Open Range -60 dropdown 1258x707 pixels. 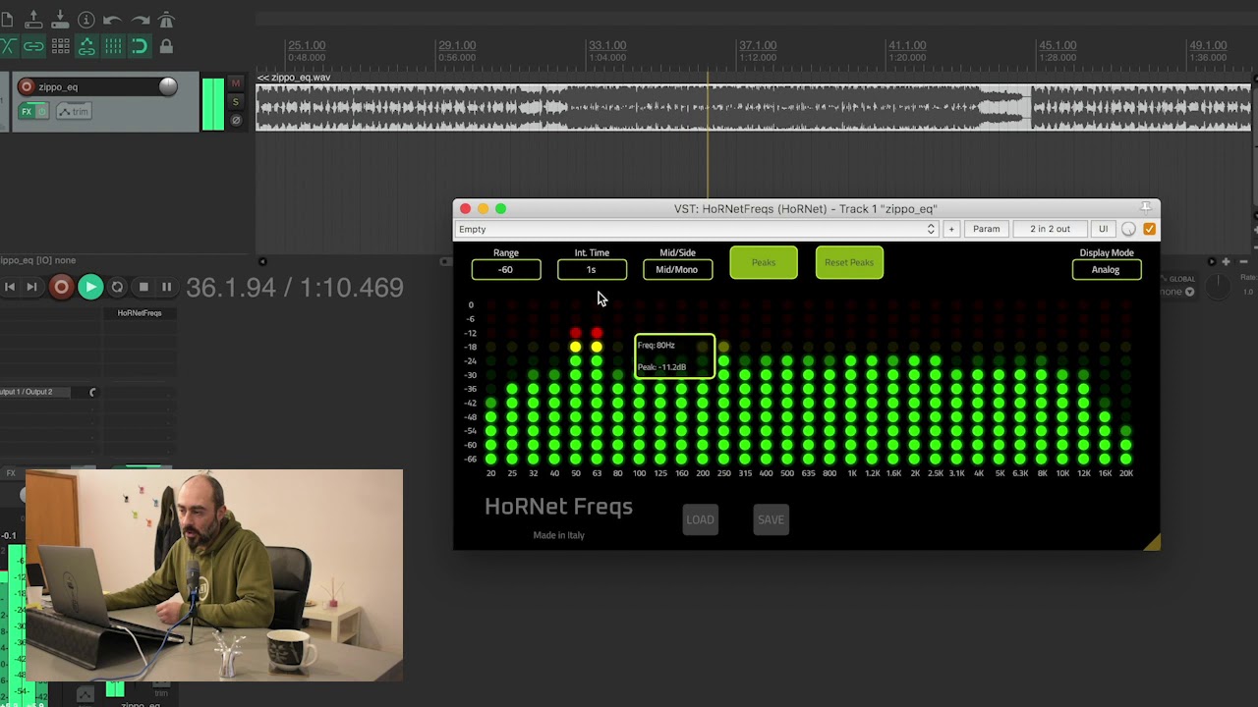[506, 269]
